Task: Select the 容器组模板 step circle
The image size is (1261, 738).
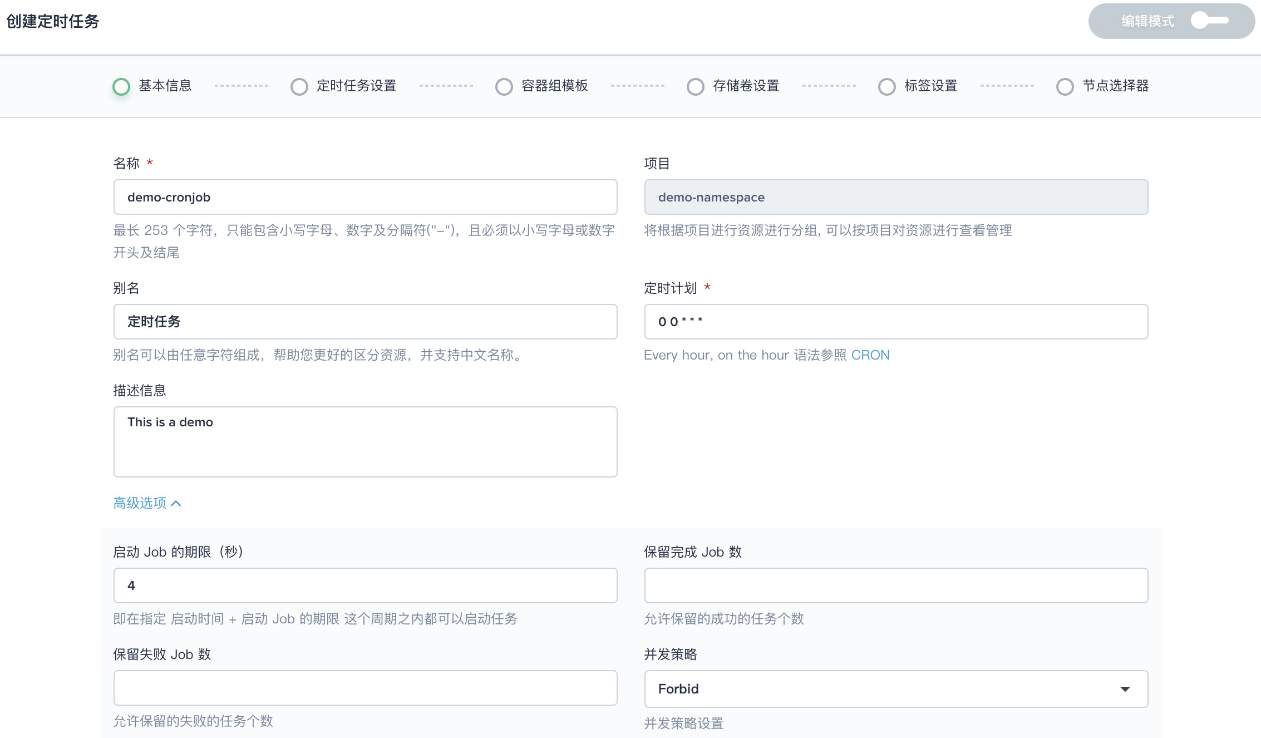Action: pyautogui.click(x=504, y=86)
